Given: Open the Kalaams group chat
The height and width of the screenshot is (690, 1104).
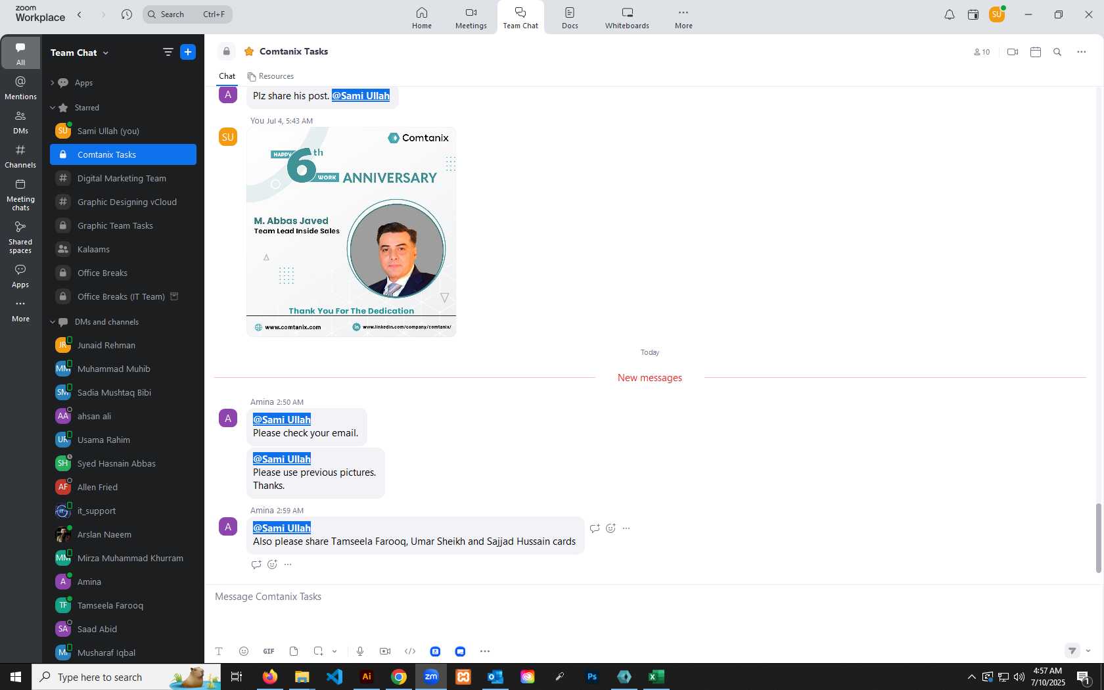Looking at the screenshot, I should point(123,249).
